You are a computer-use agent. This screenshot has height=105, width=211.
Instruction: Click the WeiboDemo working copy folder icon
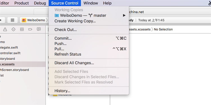(57, 15)
